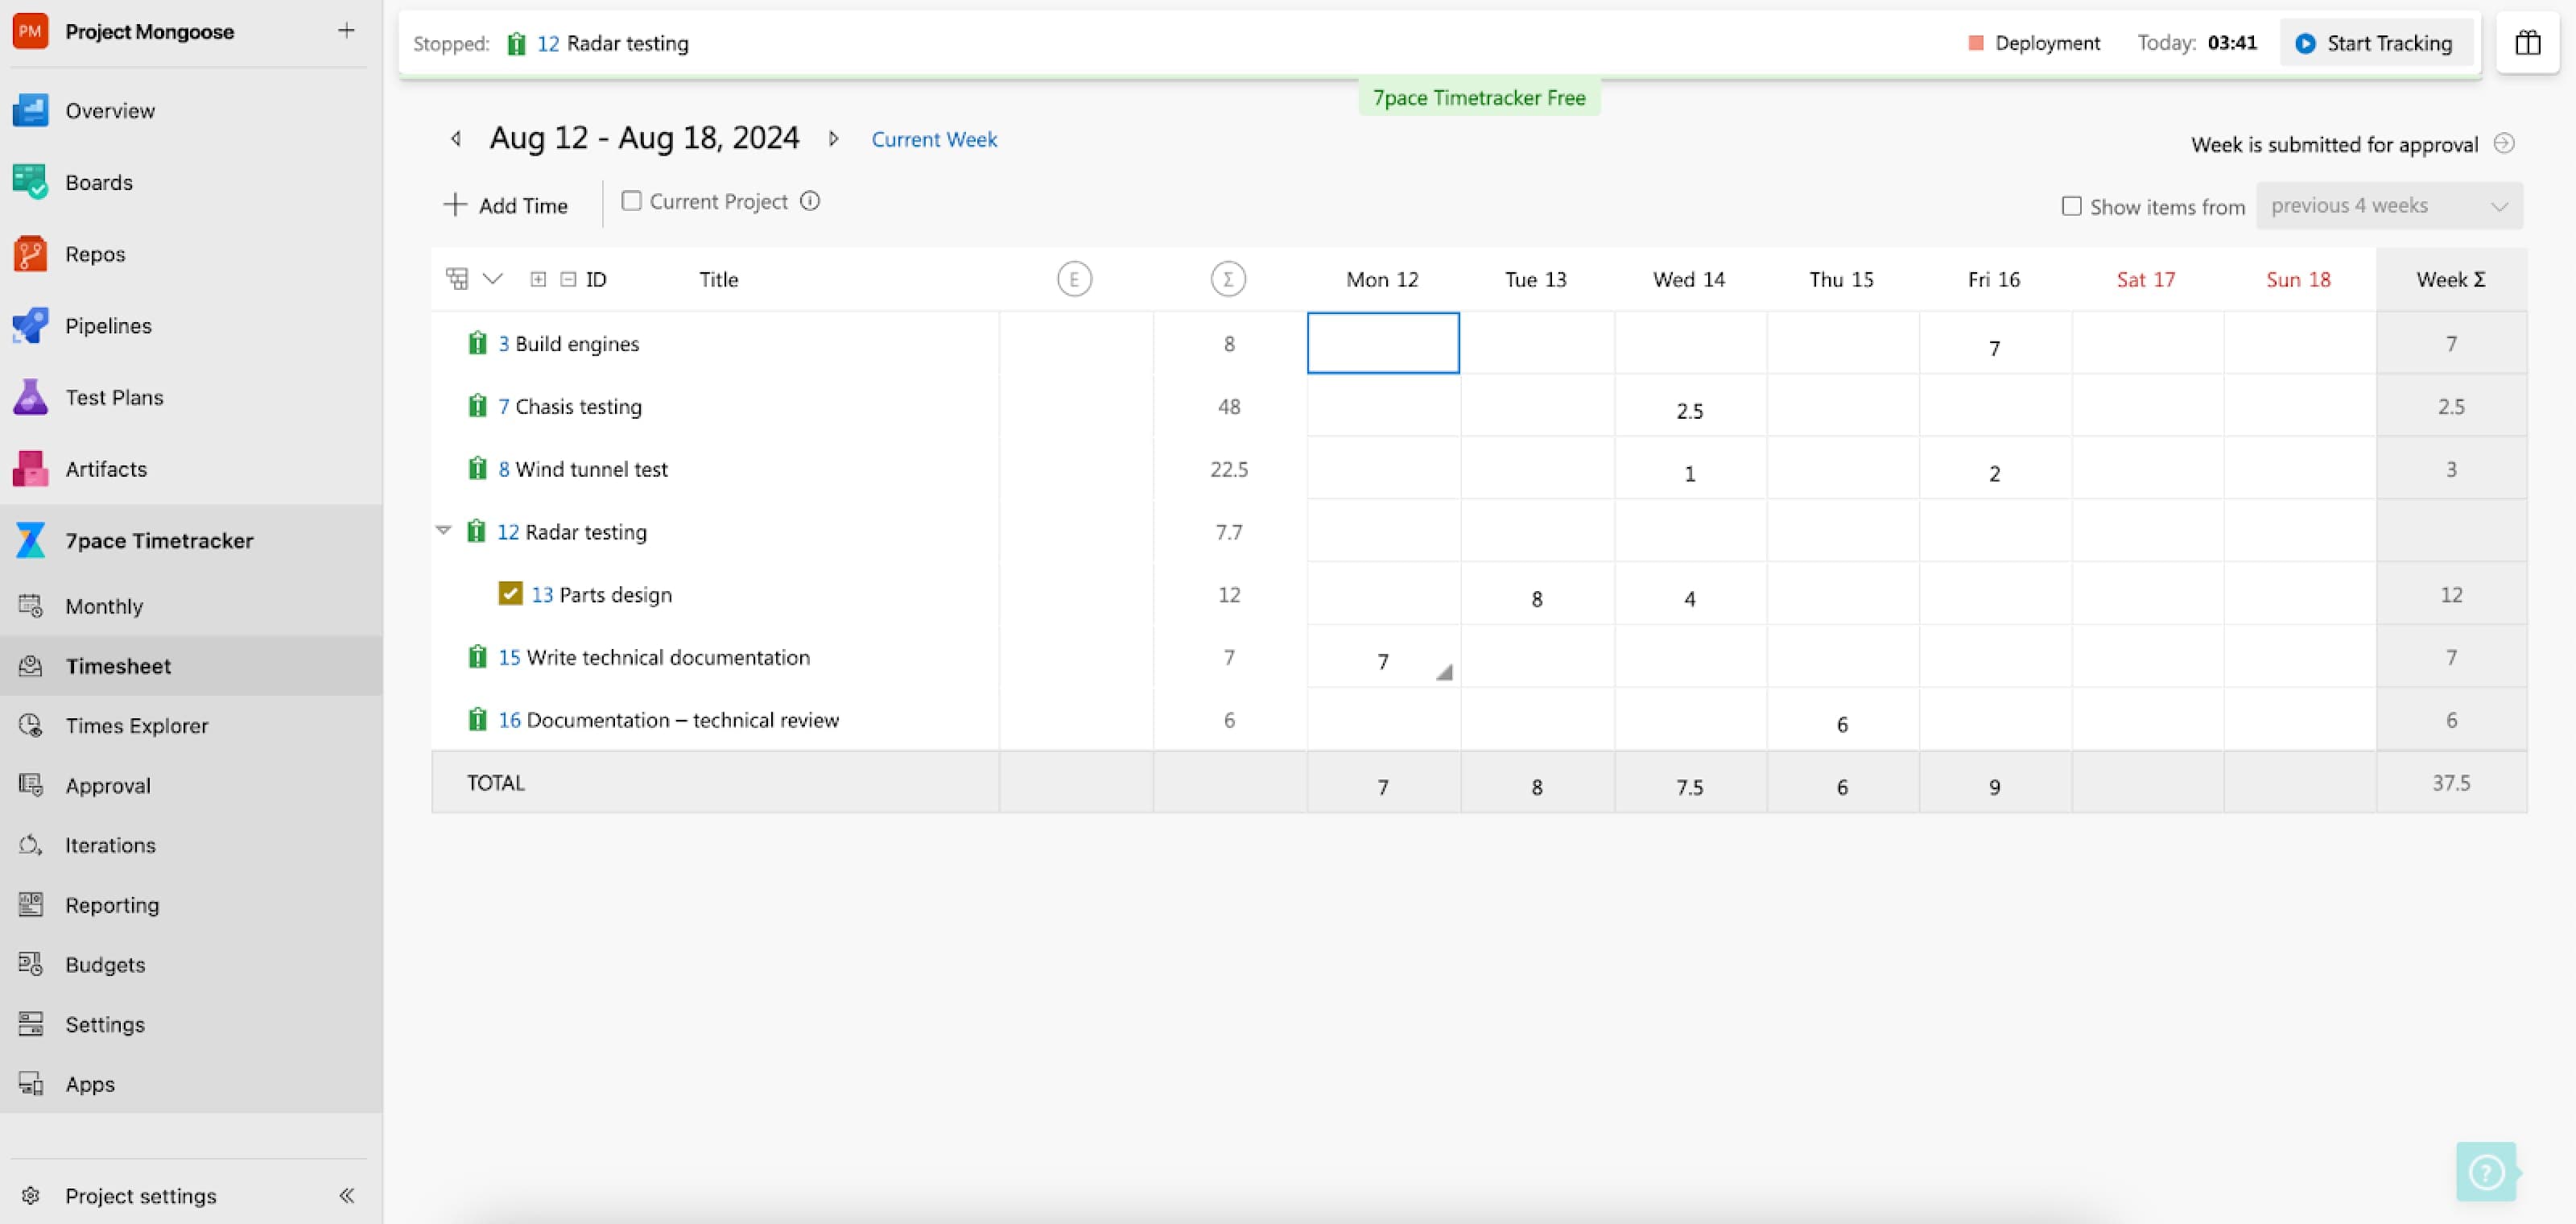This screenshot has width=2576, height=1224.
Task: Click the 7pace Timetracker logo icon
Action: (x=30, y=540)
